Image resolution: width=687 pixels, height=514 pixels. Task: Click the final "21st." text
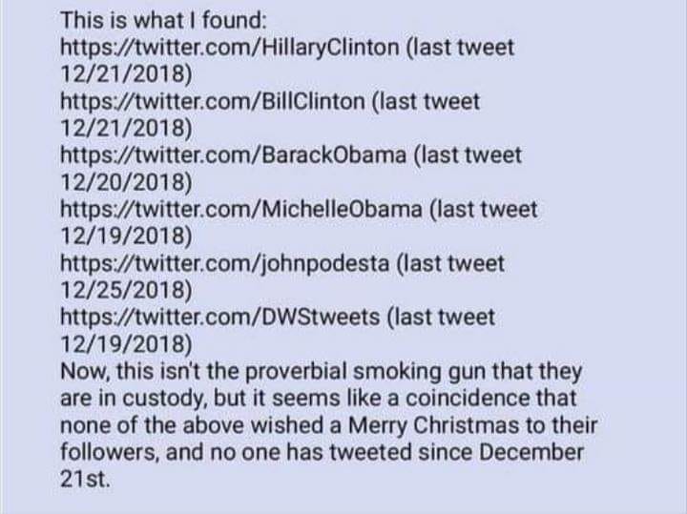86,478
